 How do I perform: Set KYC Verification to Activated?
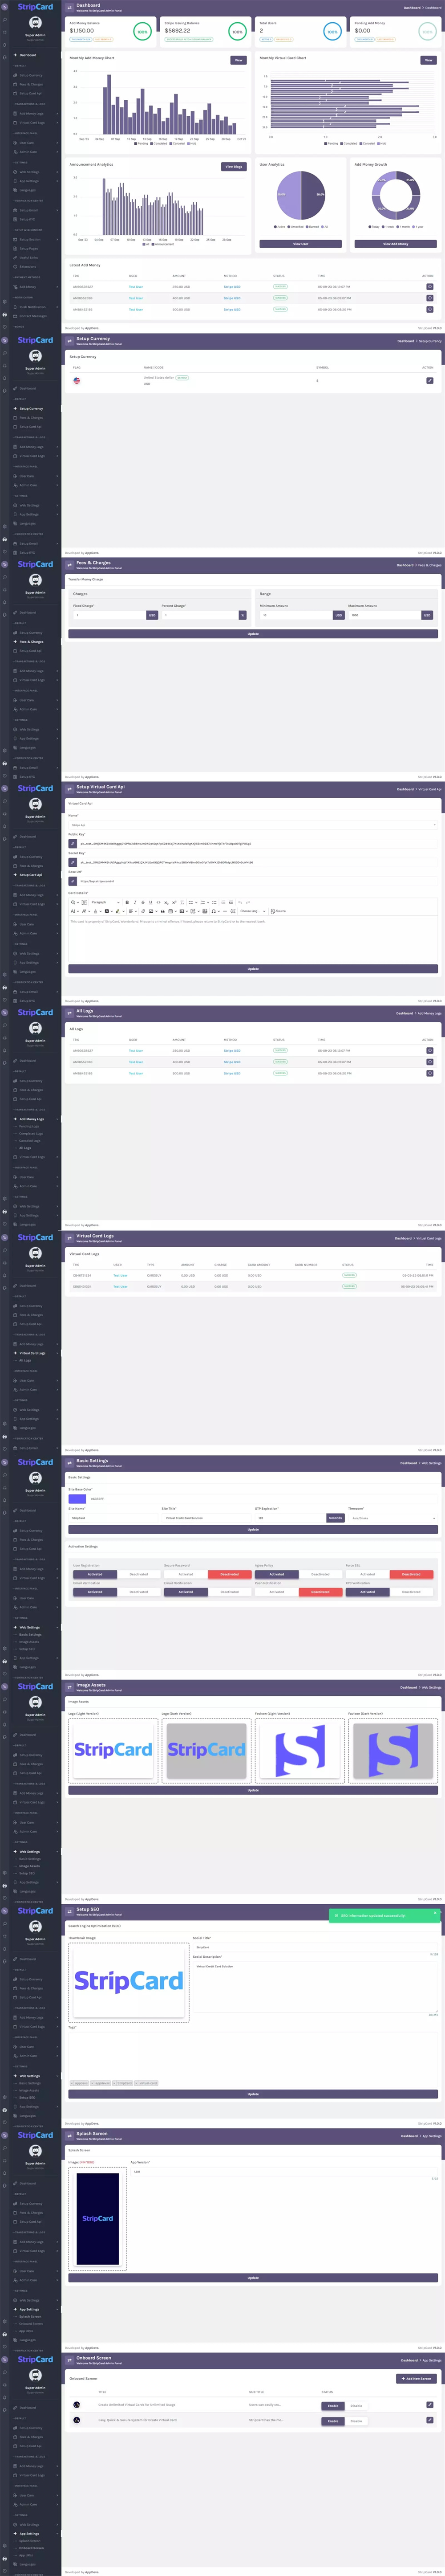point(367,1591)
